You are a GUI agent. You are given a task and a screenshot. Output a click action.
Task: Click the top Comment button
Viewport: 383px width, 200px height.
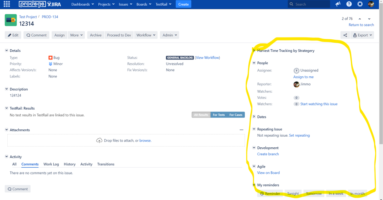coord(36,35)
